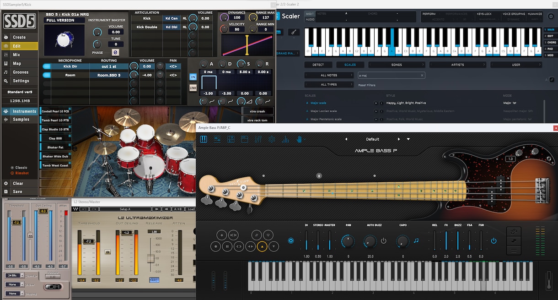Show info for Major Locrian scale
Image resolution: width=558 pixels, height=300 pixels.
pos(381,111)
